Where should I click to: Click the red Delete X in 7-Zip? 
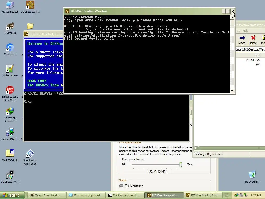(253, 40)
